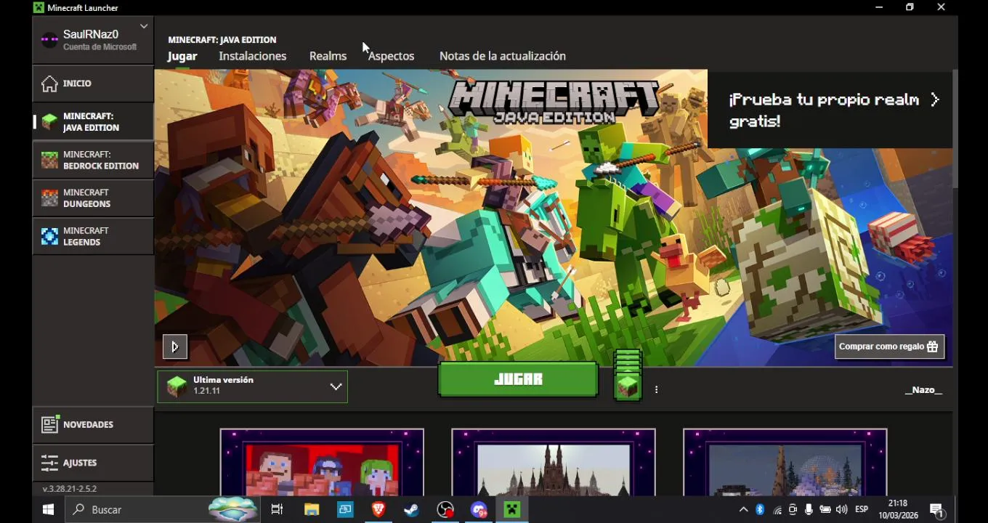Open File Explorer from the taskbar
The height and width of the screenshot is (523, 988).
point(311,510)
